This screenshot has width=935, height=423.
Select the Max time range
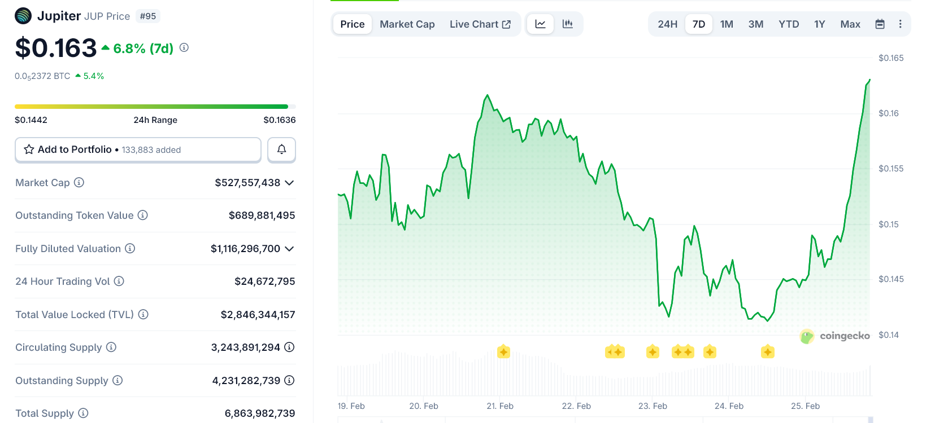pos(850,24)
